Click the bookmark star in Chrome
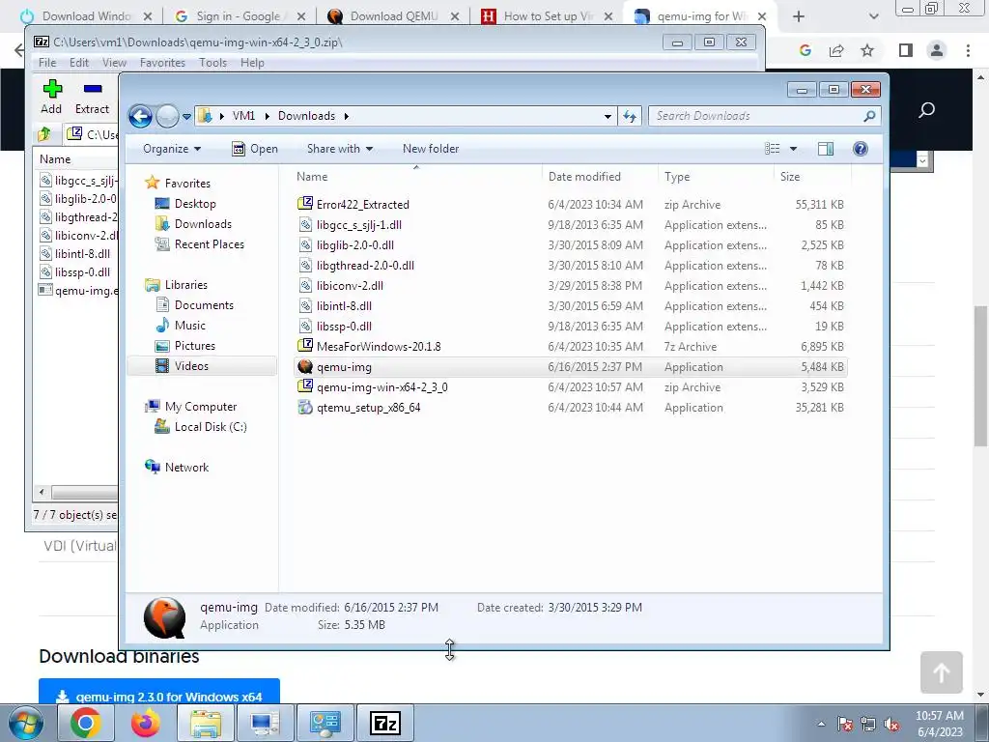The height and width of the screenshot is (742, 989). (x=867, y=50)
